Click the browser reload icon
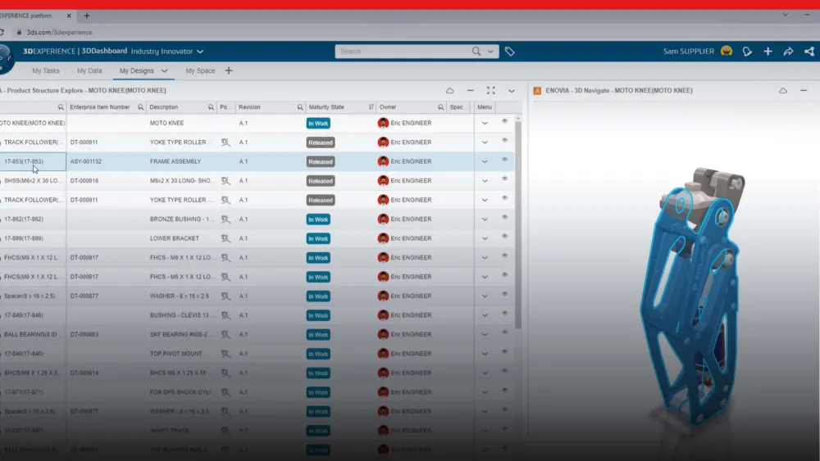This screenshot has width=820, height=461. 2,32
